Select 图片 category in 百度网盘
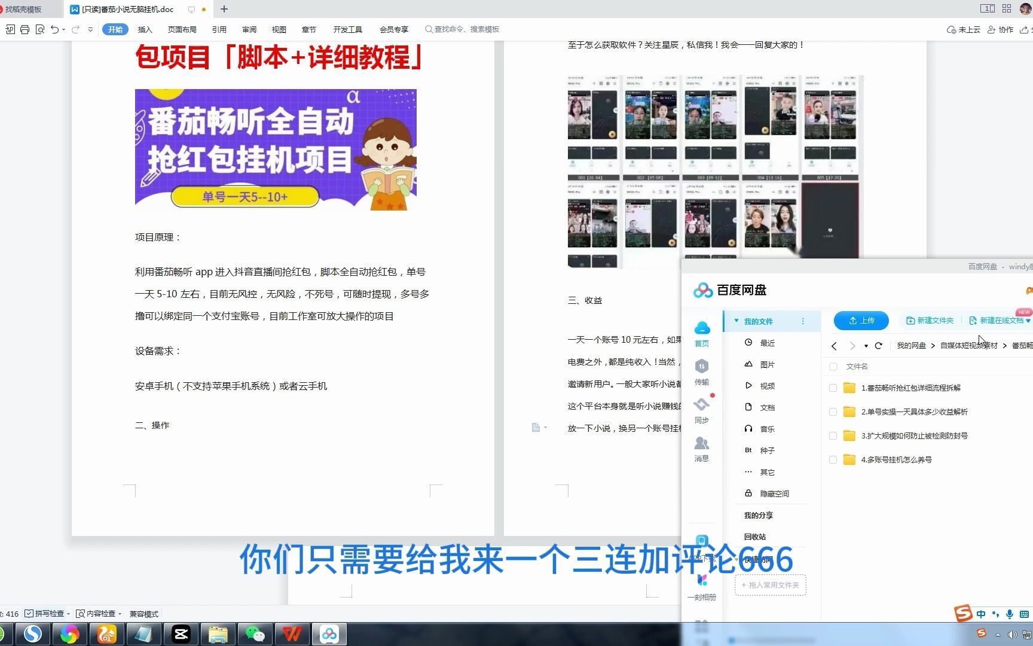This screenshot has height=646, width=1033. pyautogui.click(x=767, y=364)
